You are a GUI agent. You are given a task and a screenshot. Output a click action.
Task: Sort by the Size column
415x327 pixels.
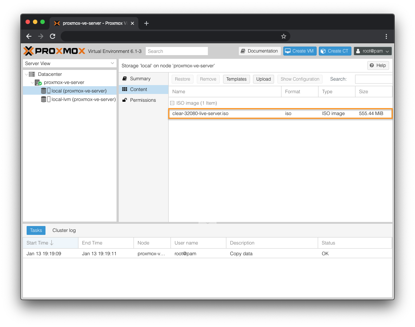click(x=374, y=92)
